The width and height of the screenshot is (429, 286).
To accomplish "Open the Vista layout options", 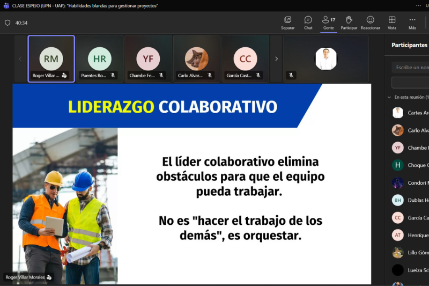I will click(x=392, y=23).
